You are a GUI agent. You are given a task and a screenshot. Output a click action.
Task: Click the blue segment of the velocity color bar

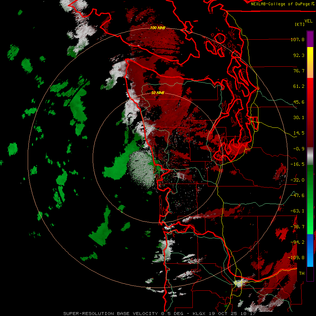point(310,250)
